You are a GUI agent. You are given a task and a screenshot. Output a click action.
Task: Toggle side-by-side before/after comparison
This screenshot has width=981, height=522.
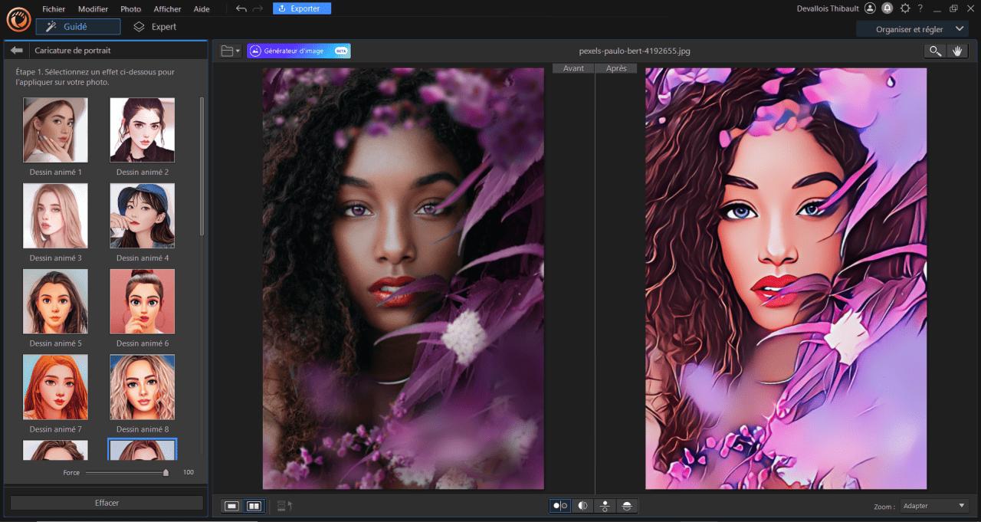click(x=560, y=506)
